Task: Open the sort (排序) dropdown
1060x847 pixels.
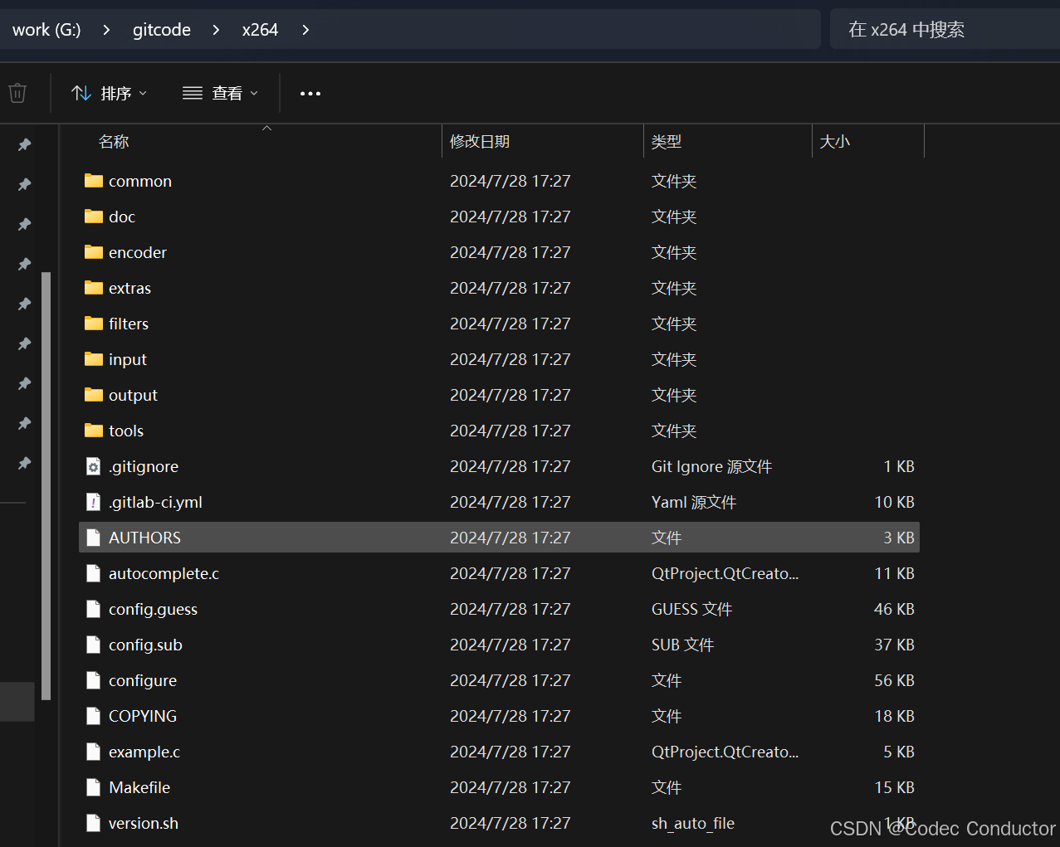Action: (x=109, y=93)
